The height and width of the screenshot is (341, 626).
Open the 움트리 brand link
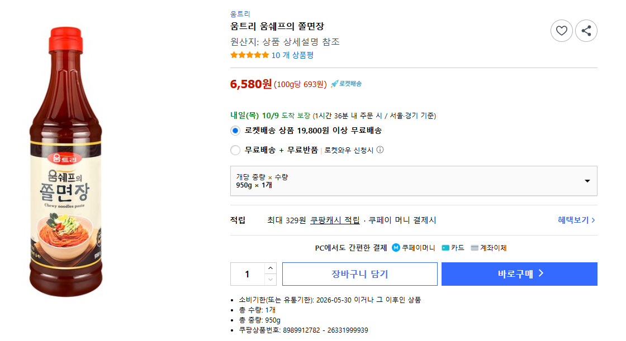[x=240, y=14]
